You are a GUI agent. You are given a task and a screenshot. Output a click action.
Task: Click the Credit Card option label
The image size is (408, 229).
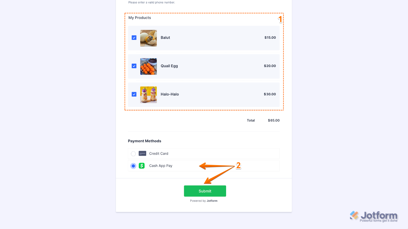159,154
